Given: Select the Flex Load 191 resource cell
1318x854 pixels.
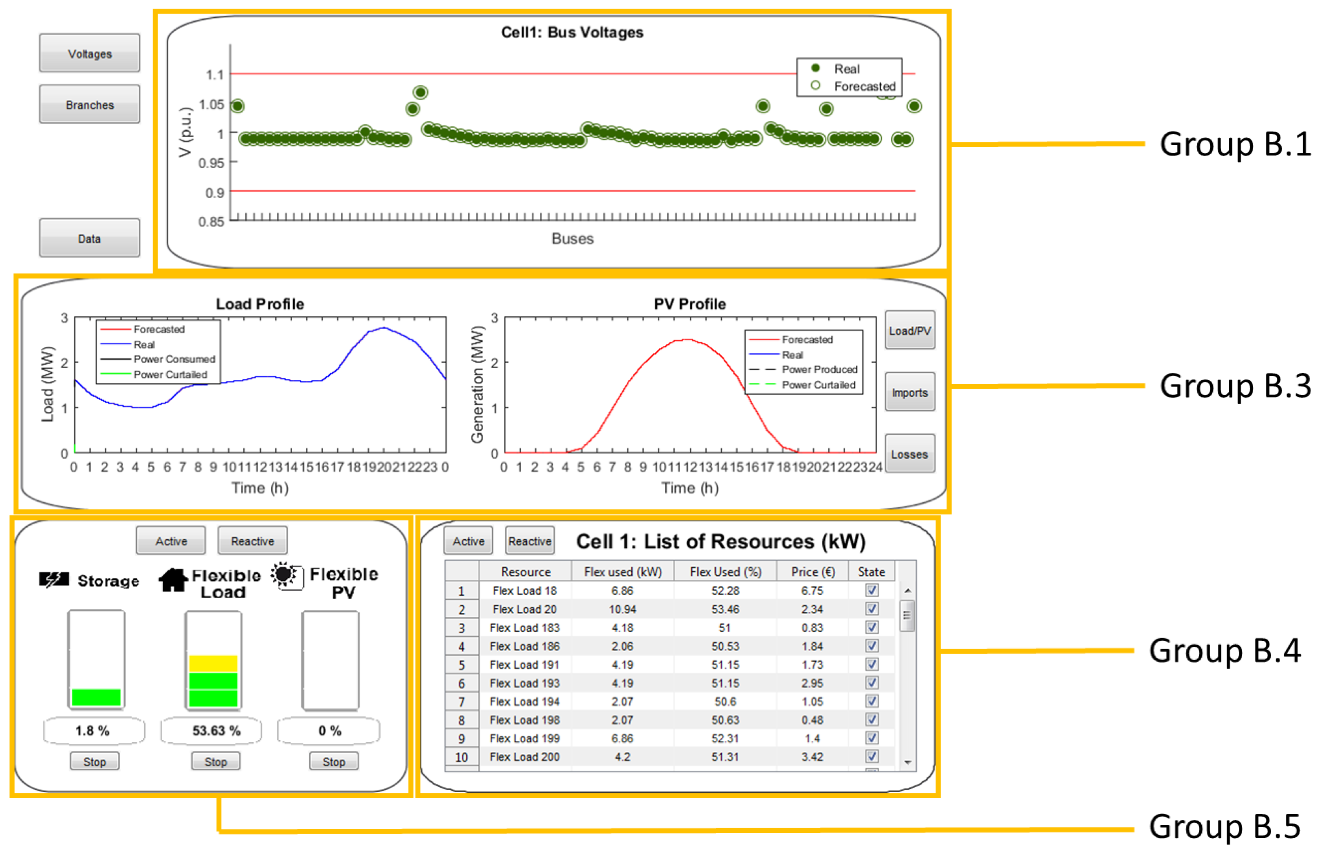Looking at the screenshot, I should (525, 664).
